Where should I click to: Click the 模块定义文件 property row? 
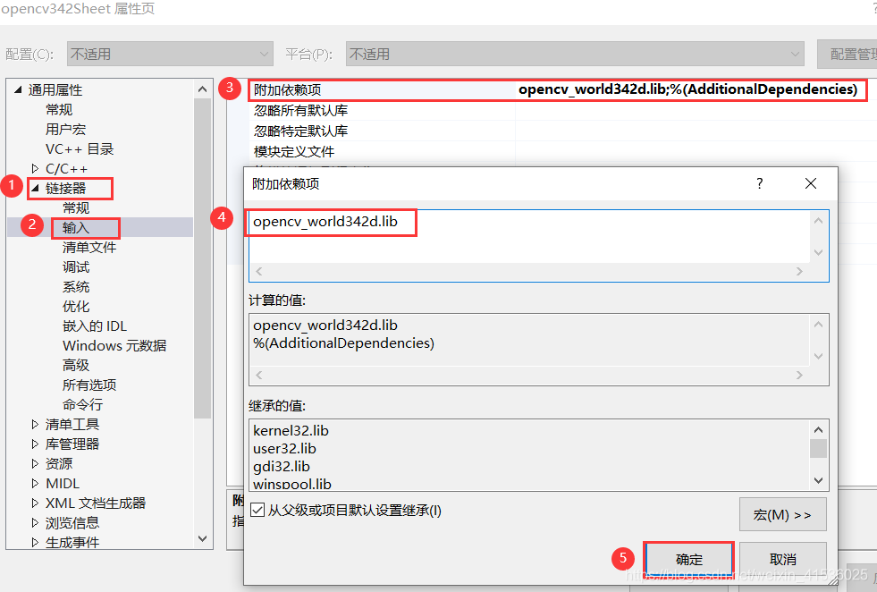562,152
